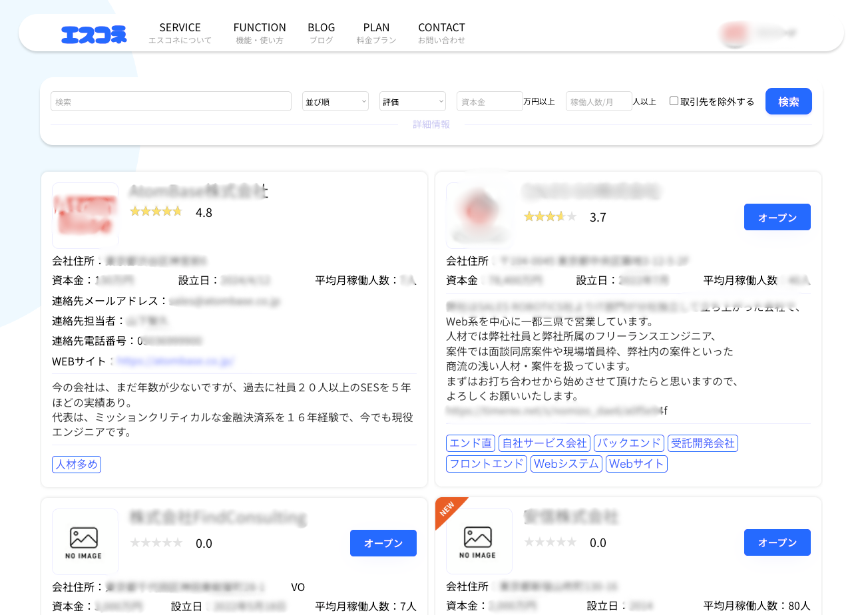Viewport: 868px width, 615px height.
Task: Click the 受託開発会社 tag
Action: point(703,443)
